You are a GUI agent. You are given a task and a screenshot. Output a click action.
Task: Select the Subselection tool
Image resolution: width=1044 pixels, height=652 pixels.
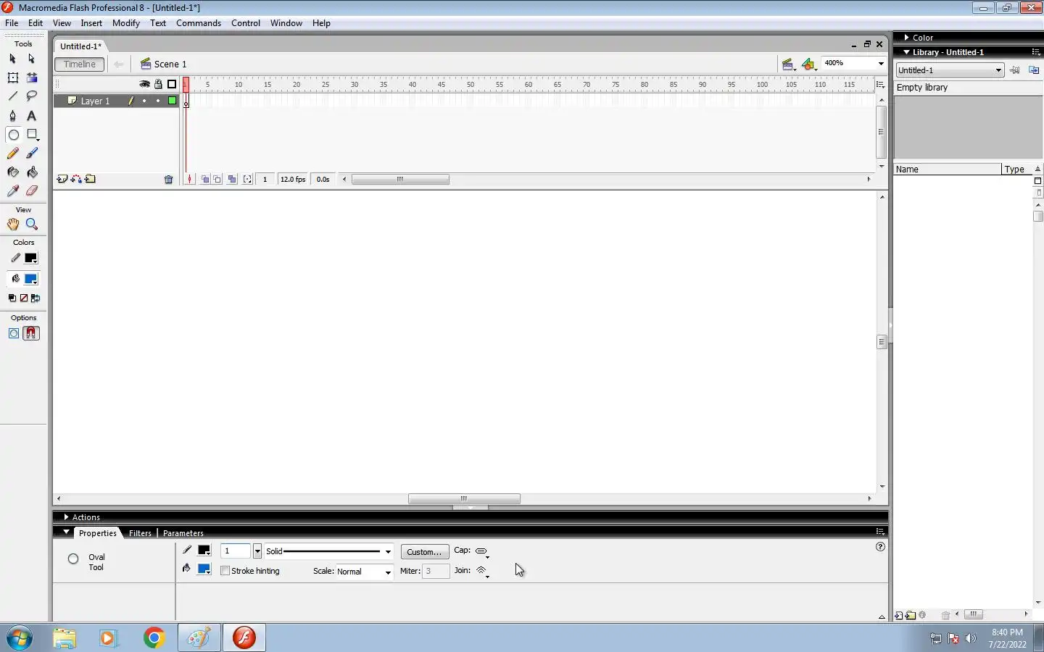click(x=31, y=59)
